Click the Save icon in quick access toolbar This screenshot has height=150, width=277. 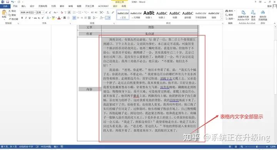[7, 2]
